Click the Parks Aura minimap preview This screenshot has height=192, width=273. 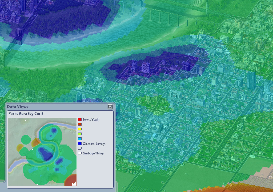pyautogui.click(x=42, y=152)
